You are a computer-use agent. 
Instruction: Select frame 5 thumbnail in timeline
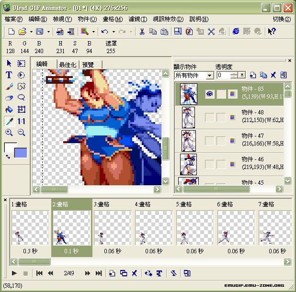[x=195, y=228]
